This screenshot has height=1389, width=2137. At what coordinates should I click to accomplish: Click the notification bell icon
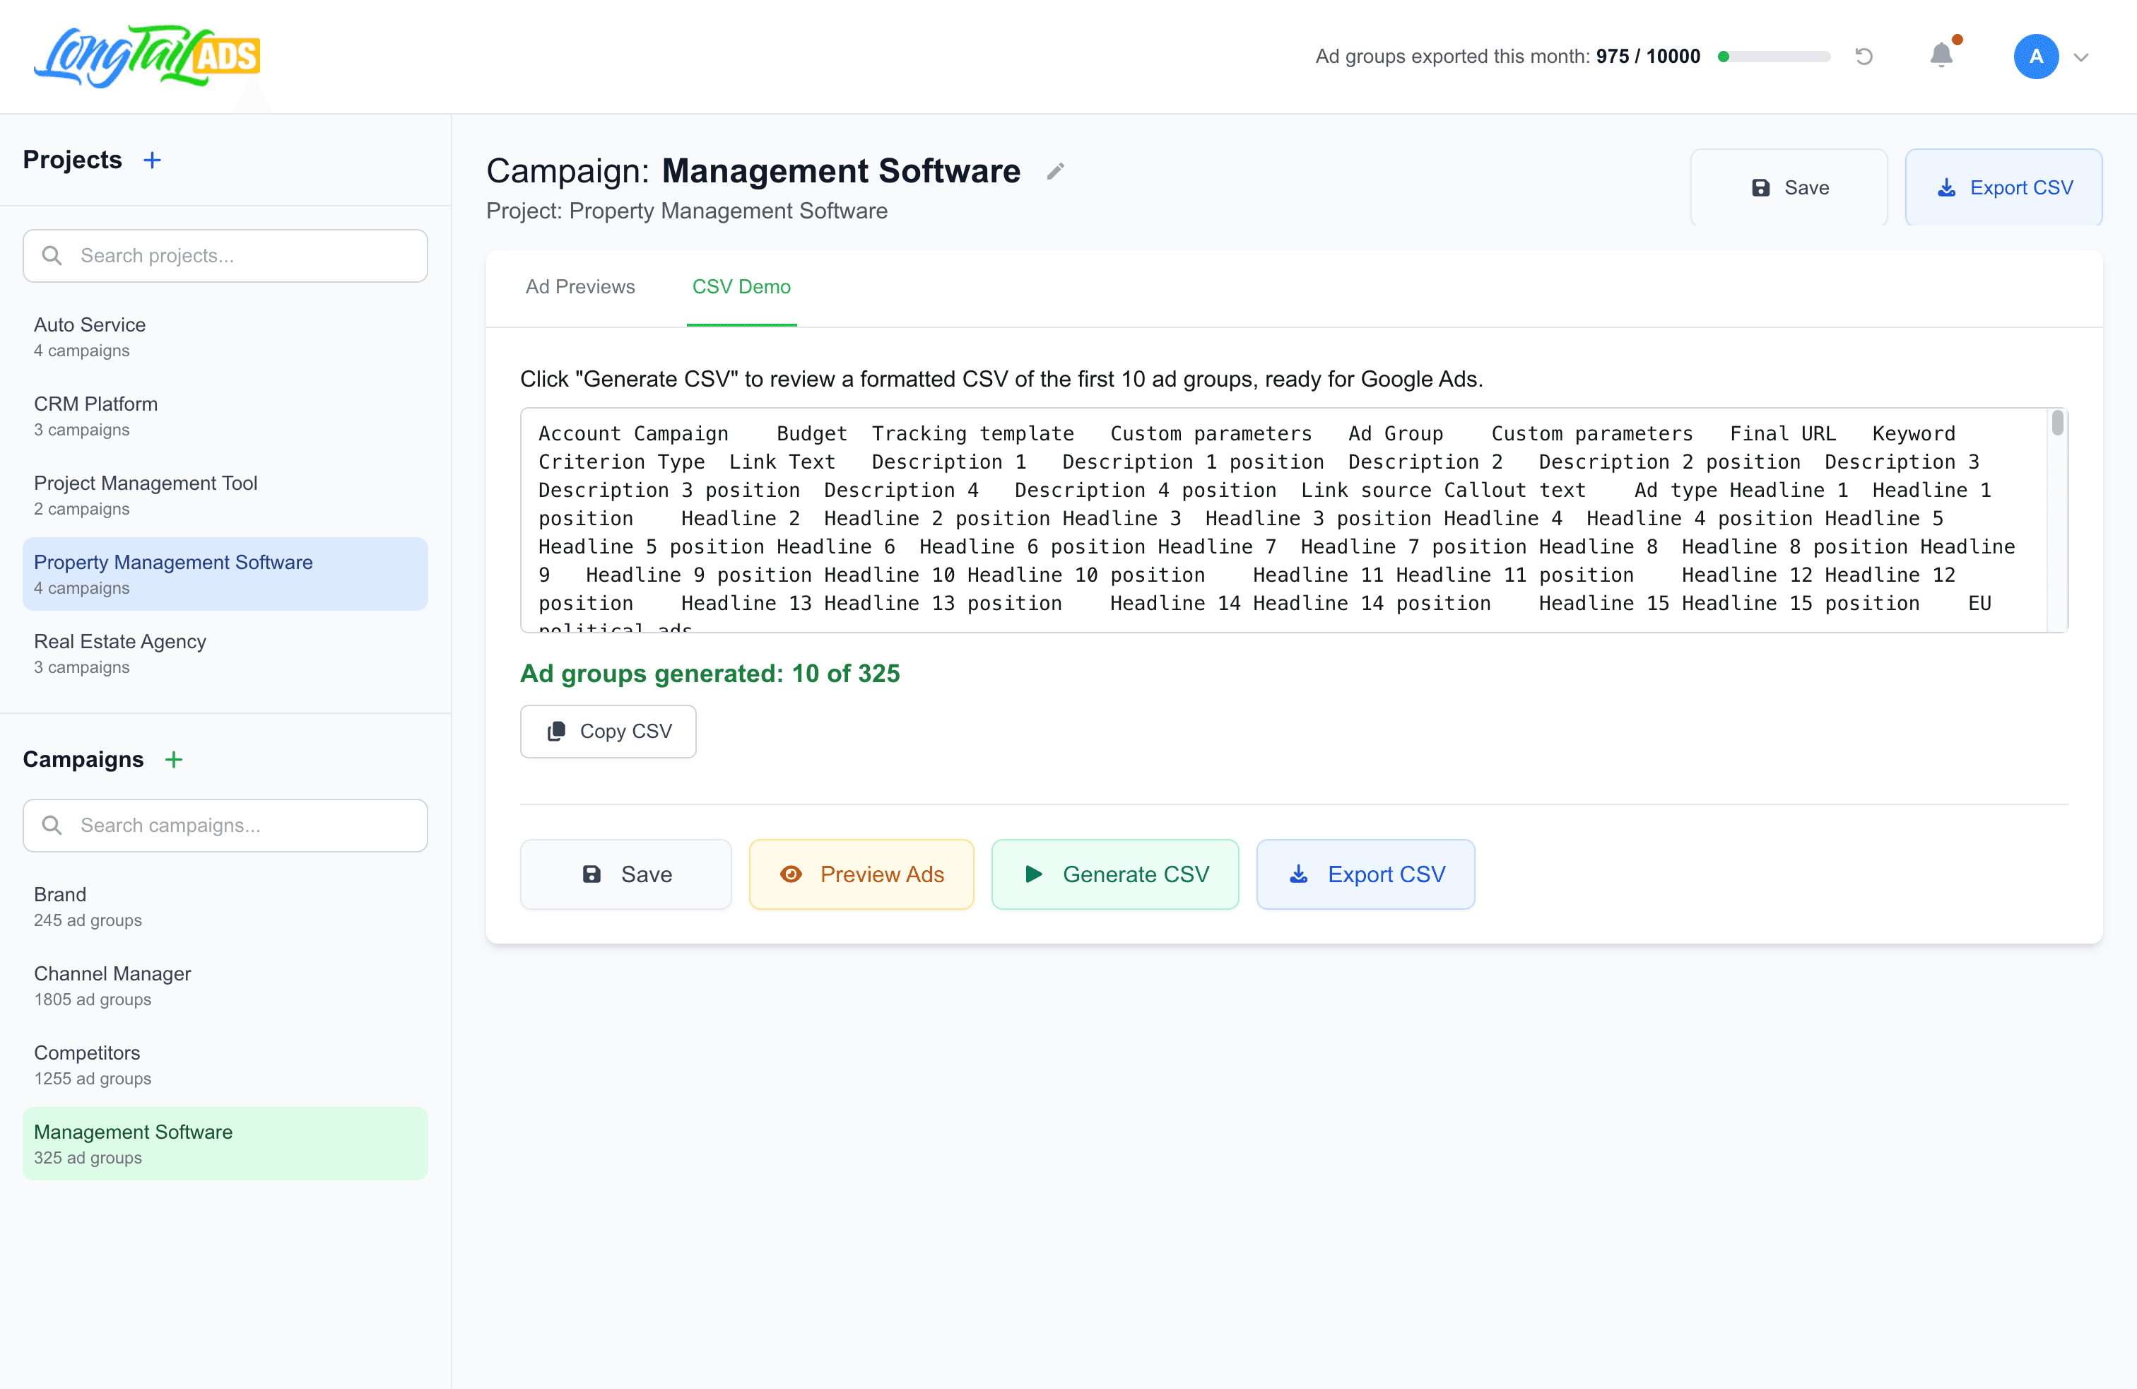[x=1941, y=56]
